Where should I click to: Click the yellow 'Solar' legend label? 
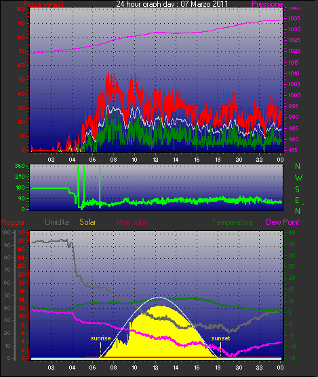click(x=87, y=222)
